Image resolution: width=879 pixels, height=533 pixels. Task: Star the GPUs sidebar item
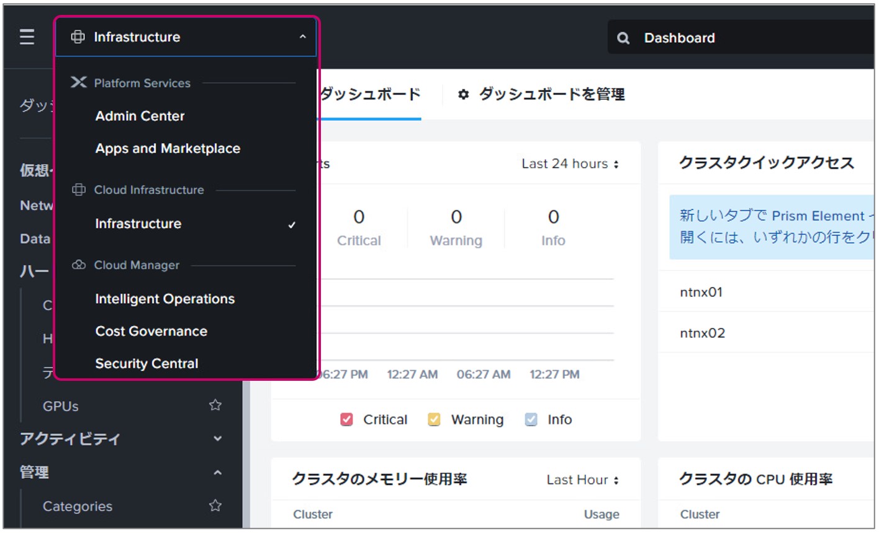(215, 405)
